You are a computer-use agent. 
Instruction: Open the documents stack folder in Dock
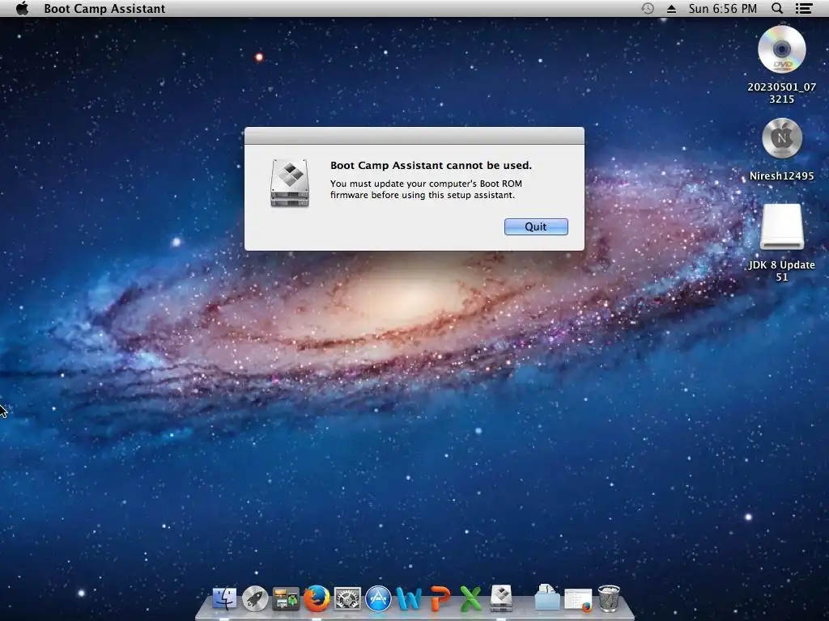click(x=546, y=598)
